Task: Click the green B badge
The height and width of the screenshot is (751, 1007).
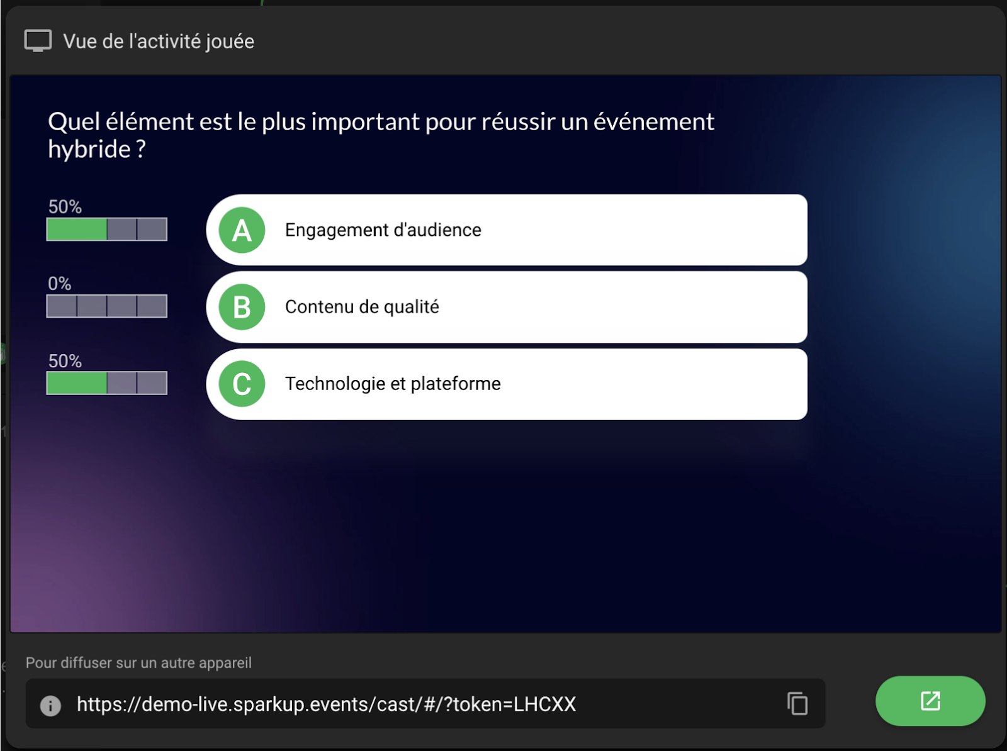Action: coord(242,307)
